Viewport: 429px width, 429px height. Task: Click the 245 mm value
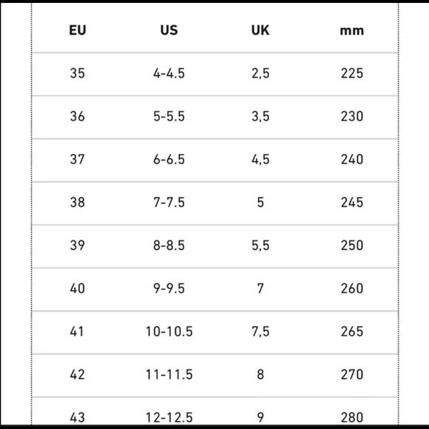(x=352, y=203)
